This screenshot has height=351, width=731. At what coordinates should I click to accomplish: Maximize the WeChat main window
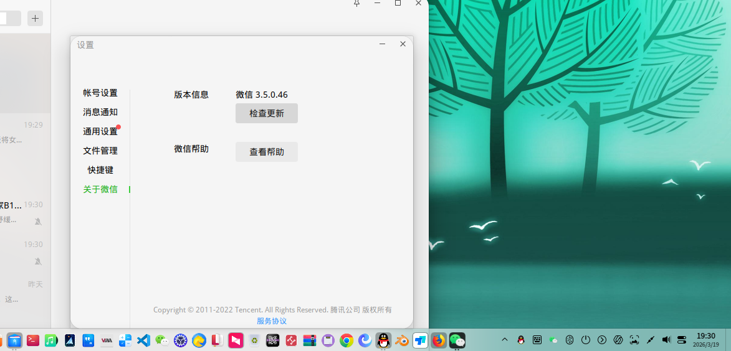coord(398,2)
